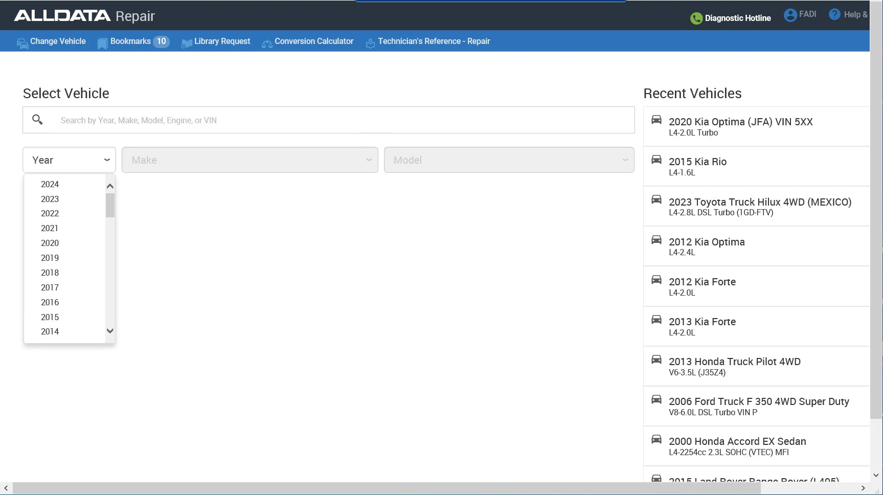
Task: Click the Conversion Calculator scale icon
Action: point(267,44)
